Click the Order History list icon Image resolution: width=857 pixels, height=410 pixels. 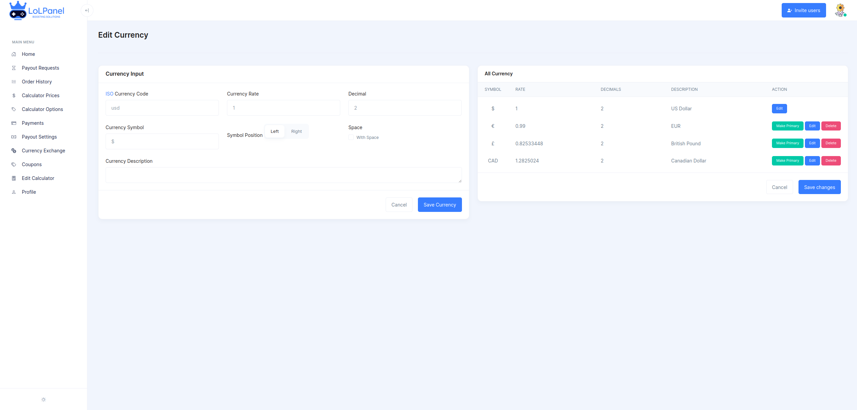tap(14, 82)
